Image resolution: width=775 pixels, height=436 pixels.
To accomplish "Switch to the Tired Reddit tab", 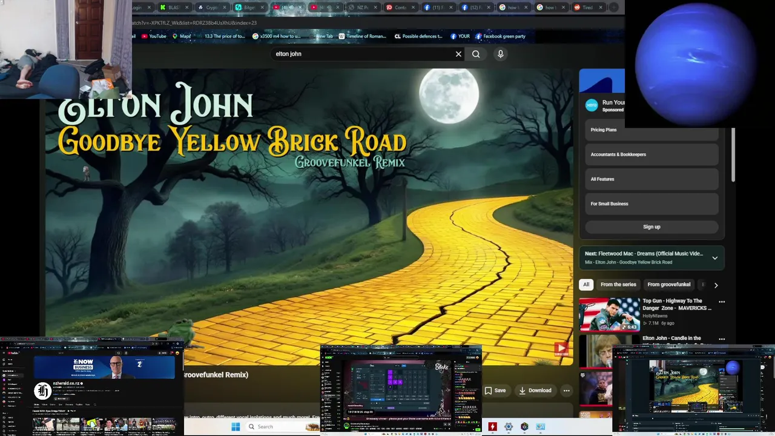I will [x=588, y=7].
